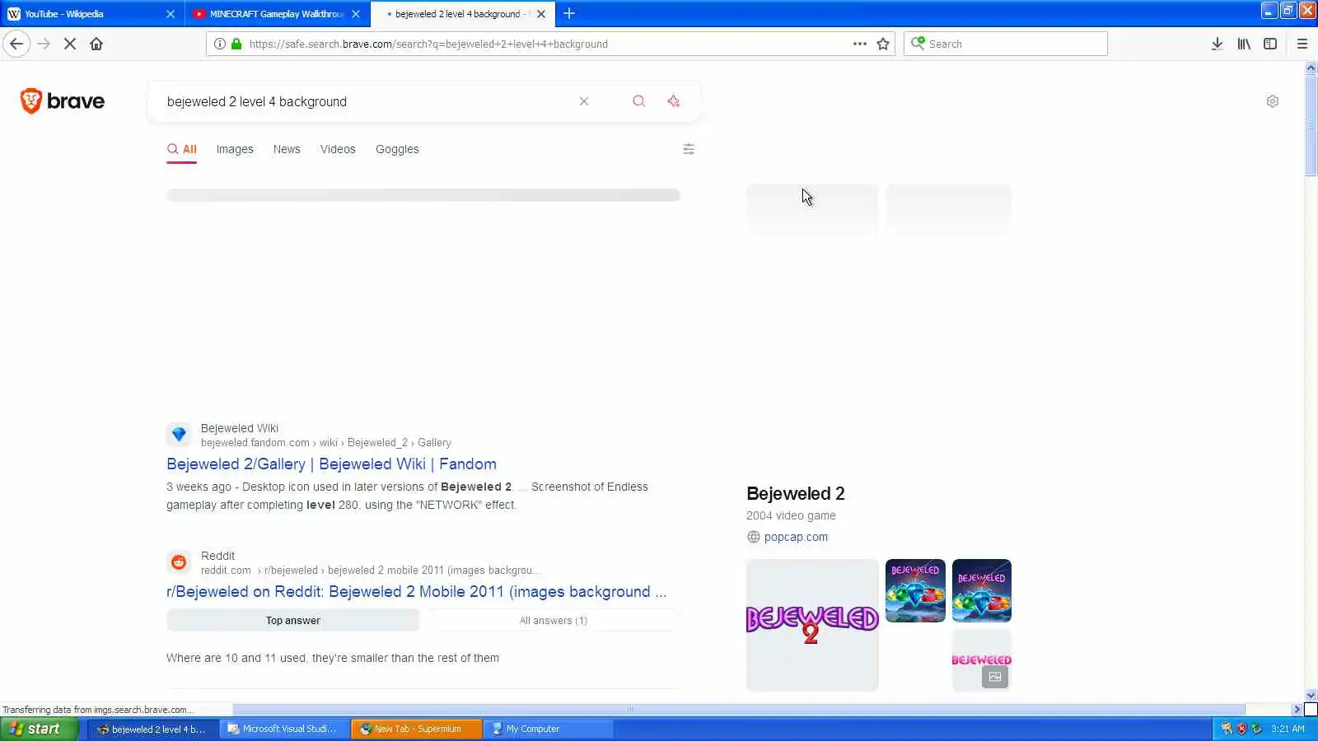The image size is (1318, 741).
Task: Close the MINECRAFT Gameplay Walkthrough tab
Action: [356, 14]
